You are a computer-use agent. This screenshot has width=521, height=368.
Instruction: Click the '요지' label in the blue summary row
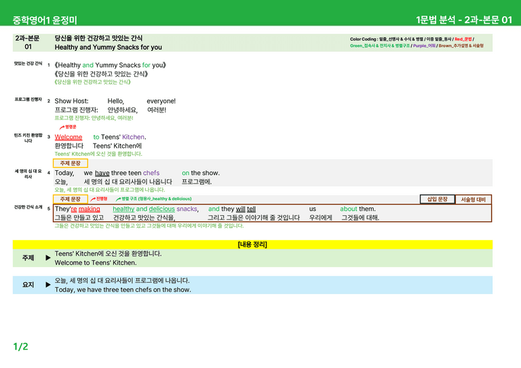click(28, 285)
